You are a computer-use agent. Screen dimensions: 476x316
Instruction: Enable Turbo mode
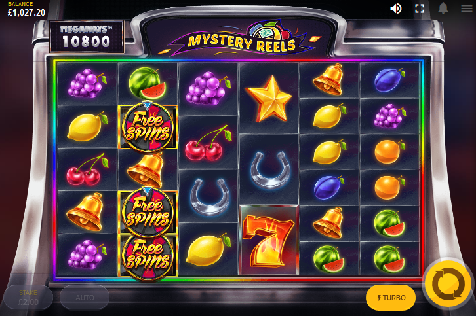pyautogui.click(x=391, y=298)
